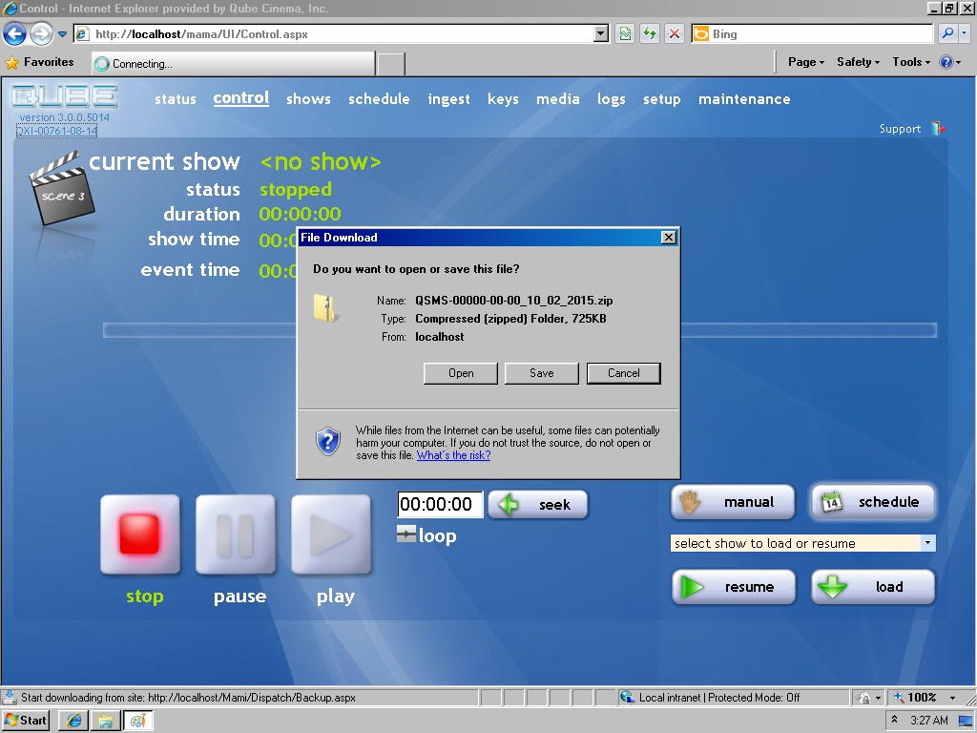Viewport: 977px width, 733px height.
Task: Show hidden system tray icons
Action: [x=894, y=720]
